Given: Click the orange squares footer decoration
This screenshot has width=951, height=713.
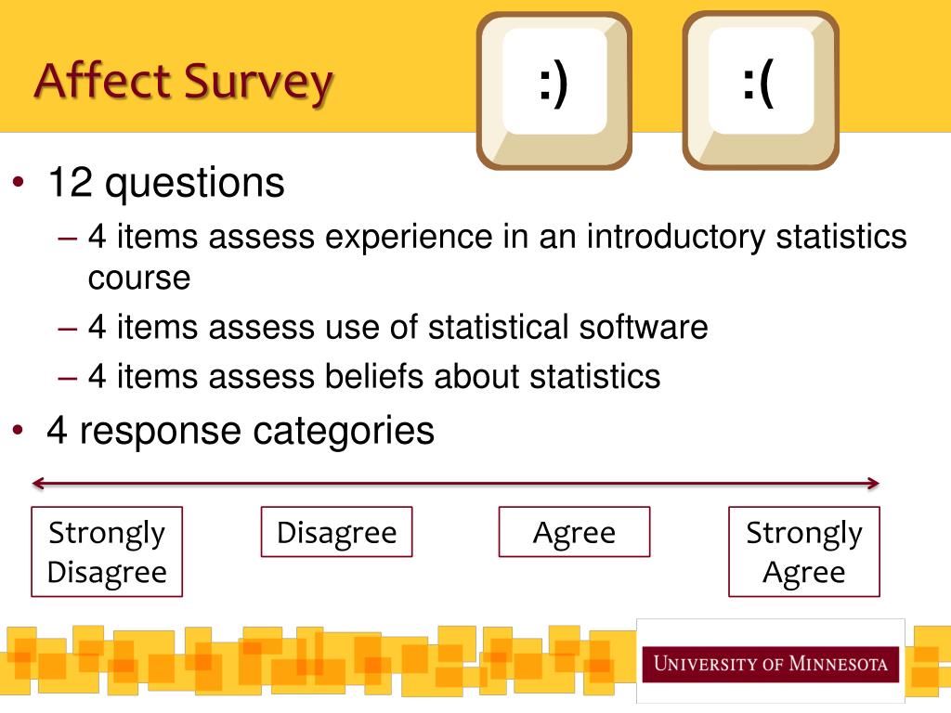Looking at the screenshot, I should pyautogui.click(x=319, y=661).
